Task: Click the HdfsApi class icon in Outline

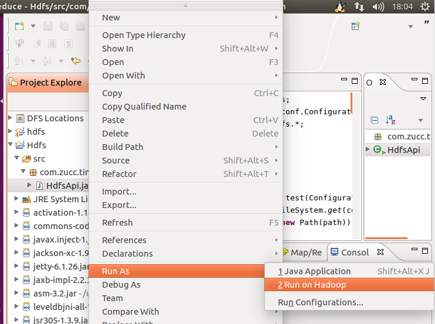Action: pyautogui.click(x=379, y=150)
